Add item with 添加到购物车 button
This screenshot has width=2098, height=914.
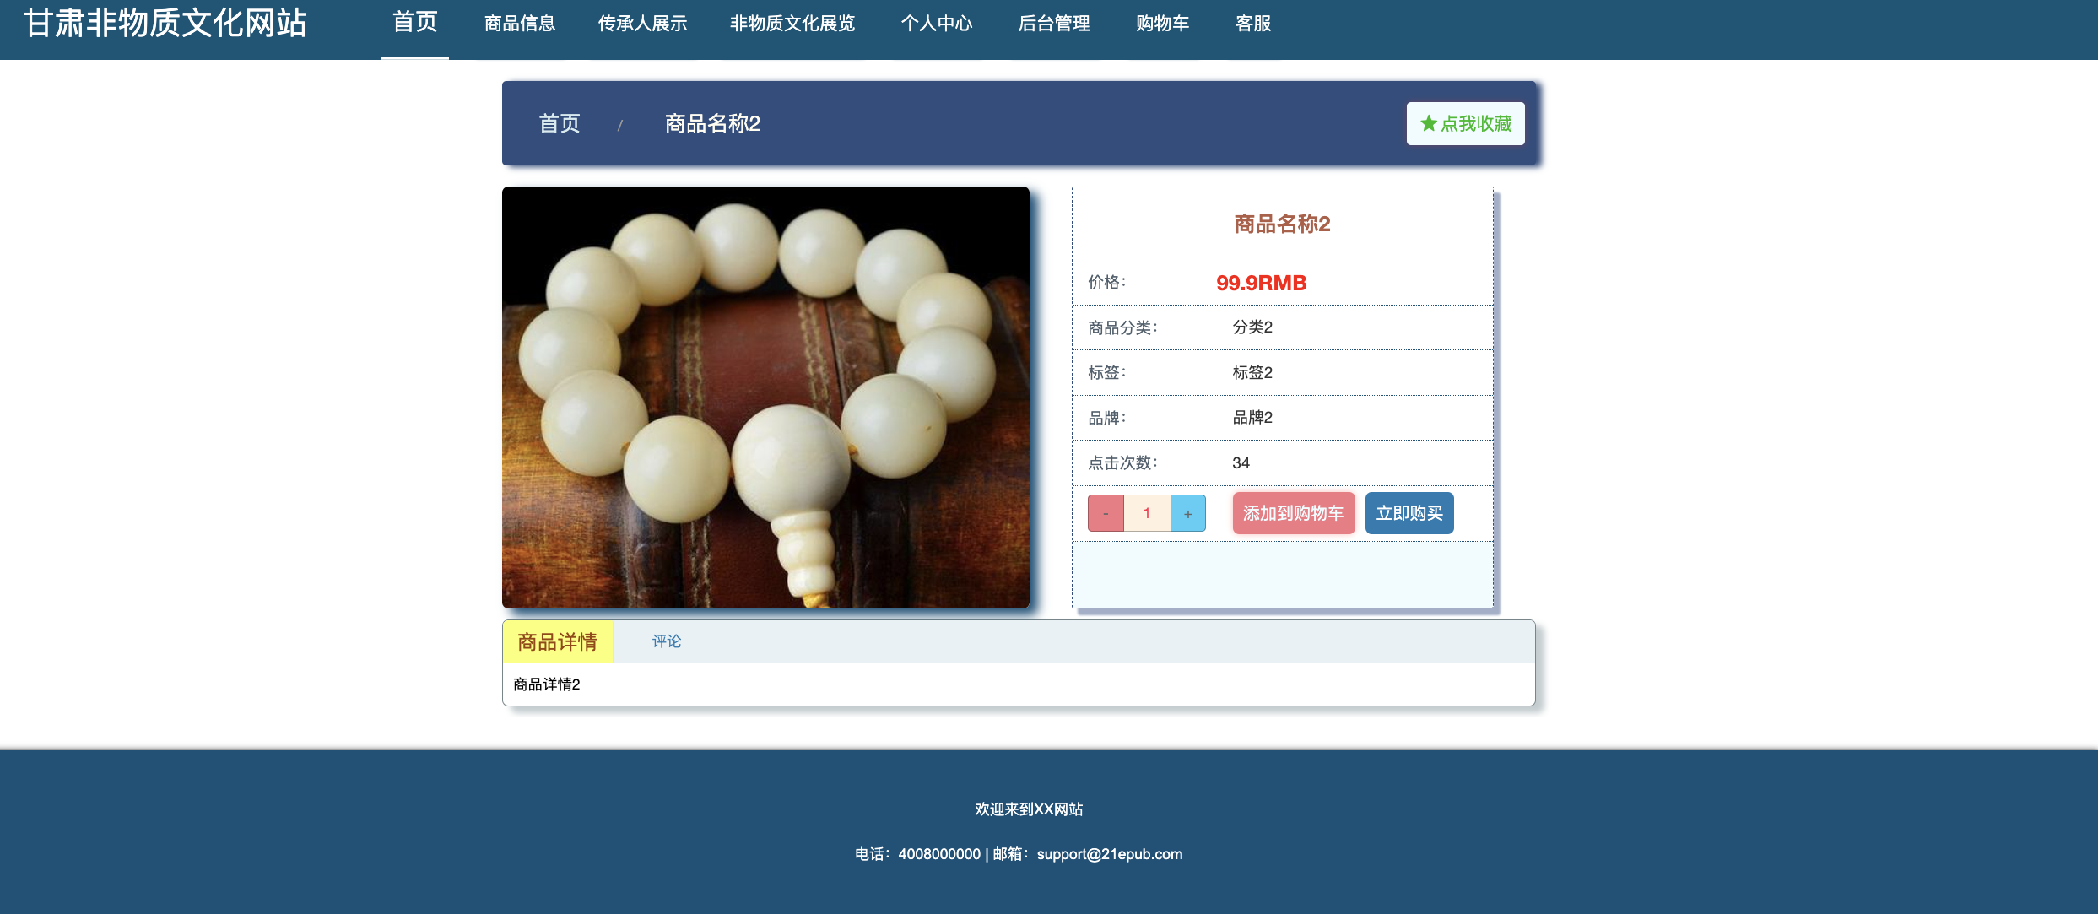(x=1293, y=513)
